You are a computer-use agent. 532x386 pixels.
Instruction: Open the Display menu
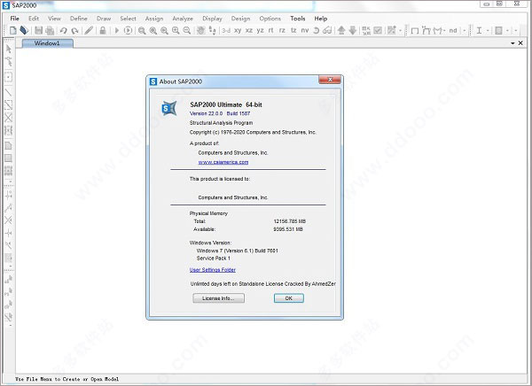212,19
